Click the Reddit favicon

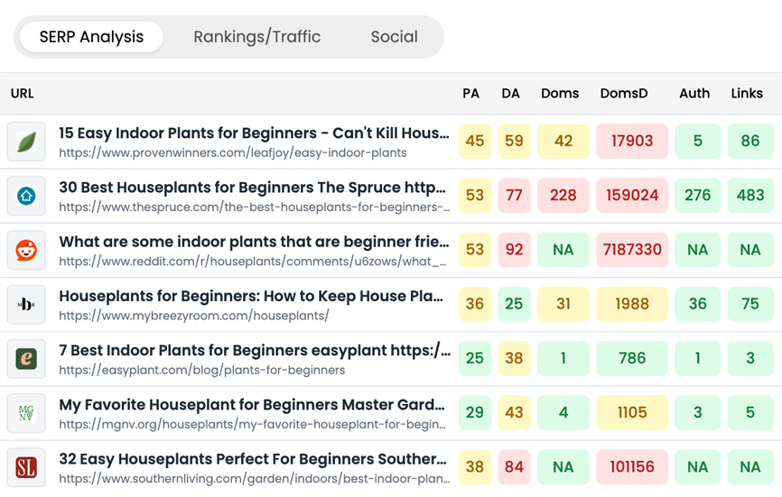click(26, 250)
